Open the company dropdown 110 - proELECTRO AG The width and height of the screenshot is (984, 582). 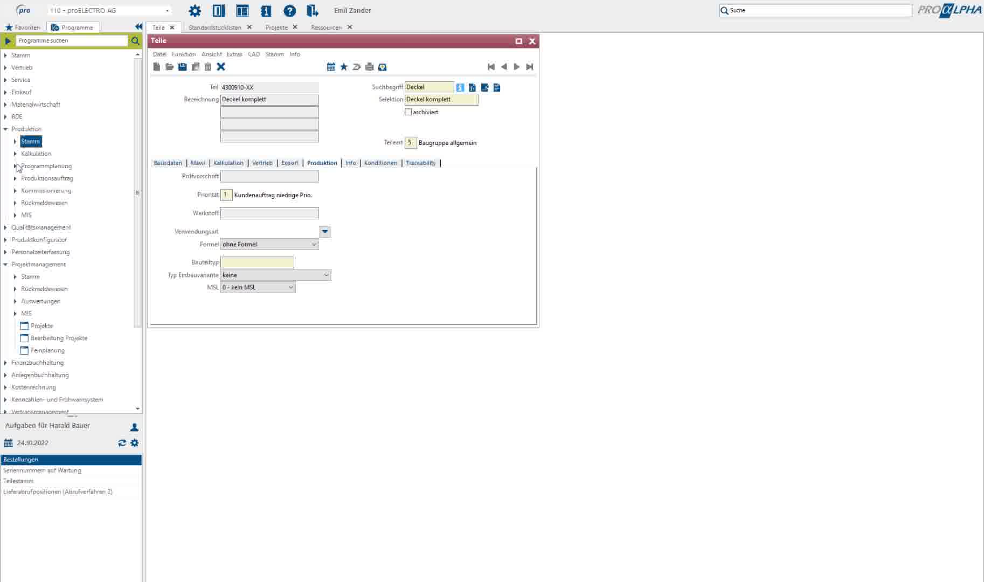point(110,10)
